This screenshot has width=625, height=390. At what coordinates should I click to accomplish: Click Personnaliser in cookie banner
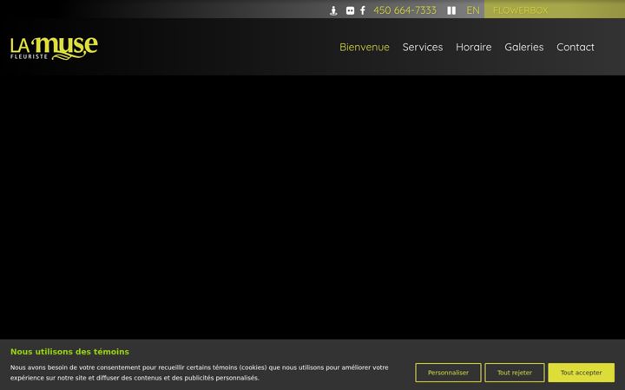[x=448, y=373]
